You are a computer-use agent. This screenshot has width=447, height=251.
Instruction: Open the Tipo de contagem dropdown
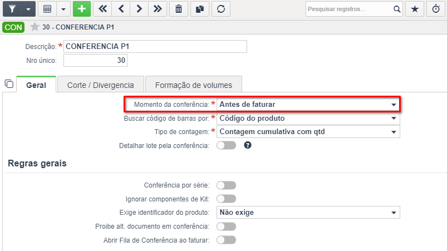coord(308,132)
